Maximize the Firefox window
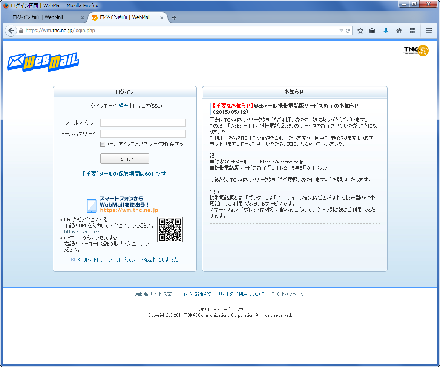This screenshot has width=440, height=367. click(x=414, y=4)
